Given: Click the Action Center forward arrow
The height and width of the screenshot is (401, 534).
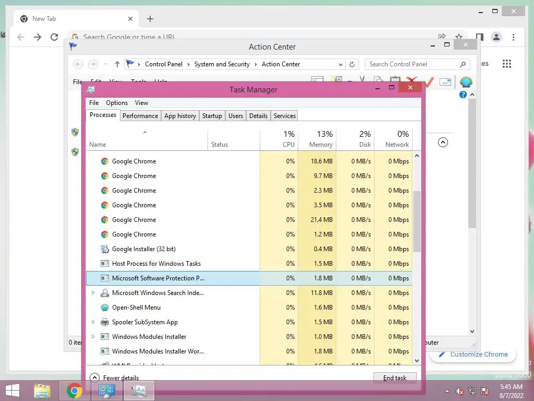Looking at the screenshot, I should [x=93, y=64].
